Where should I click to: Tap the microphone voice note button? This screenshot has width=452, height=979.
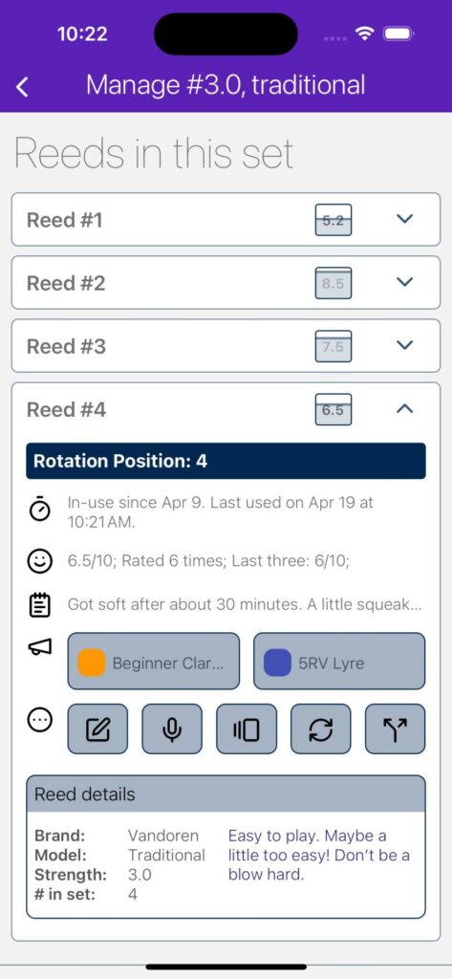[172, 729]
